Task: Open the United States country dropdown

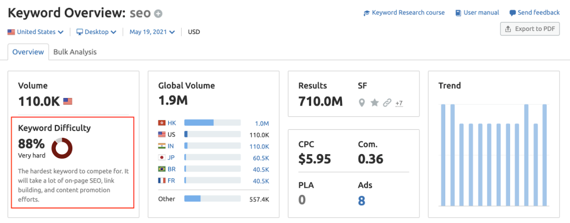Action: (36, 32)
